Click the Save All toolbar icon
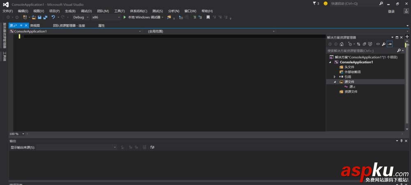This screenshot has height=185, width=411. (x=45, y=17)
